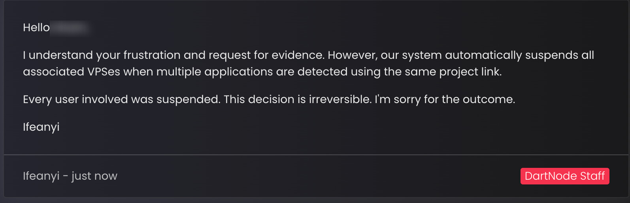This screenshot has height=203, width=630.
Task: Click the words 'request for evidence'
Action: (x=266, y=55)
